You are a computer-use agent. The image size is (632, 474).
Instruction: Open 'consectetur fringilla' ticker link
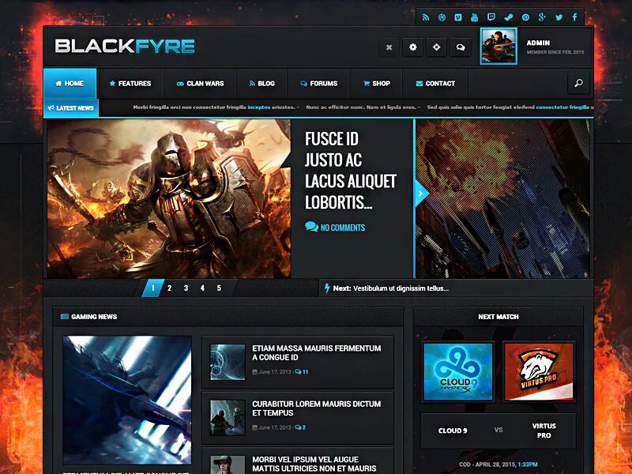tap(562, 107)
